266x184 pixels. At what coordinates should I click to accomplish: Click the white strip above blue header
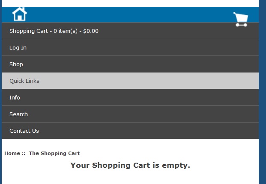point(130,3)
